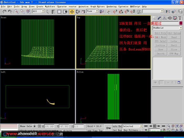Expand the Modifier List dropdown
This screenshot has height=138, width=184.
(x=167, y=28)
